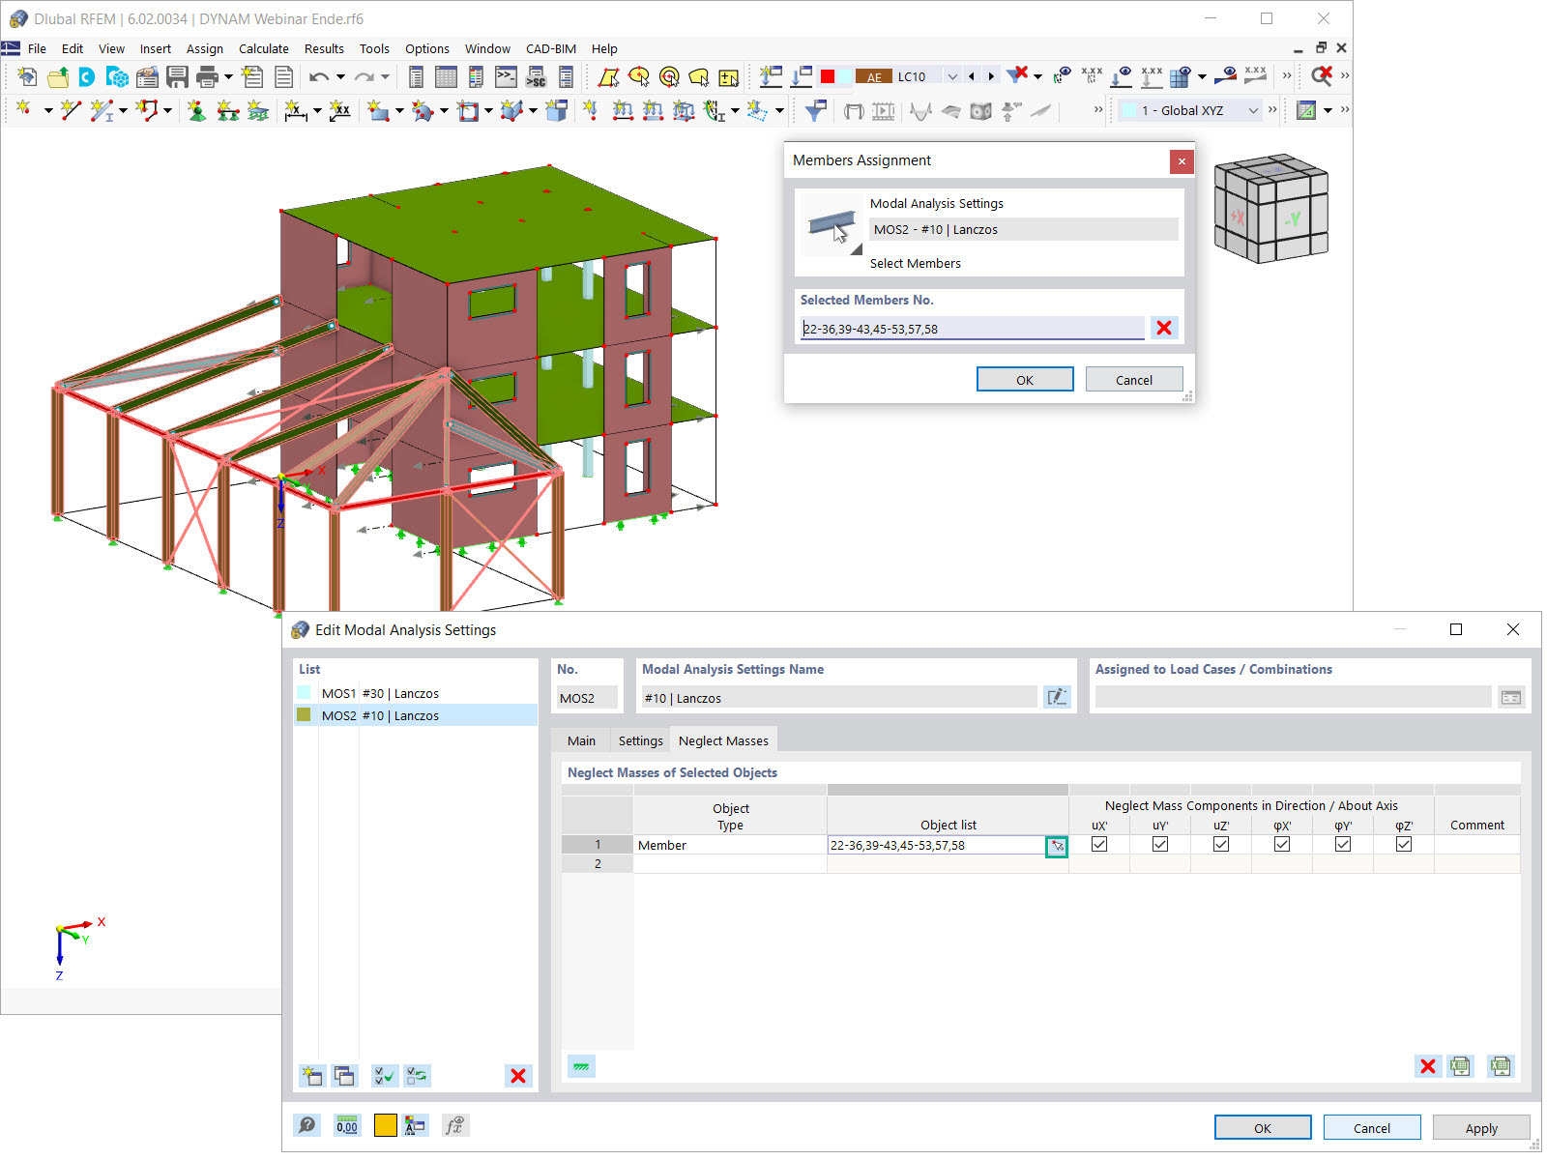
Task: Toggle the uZ' neglect mass checkbox
Action: point(1221,844)
